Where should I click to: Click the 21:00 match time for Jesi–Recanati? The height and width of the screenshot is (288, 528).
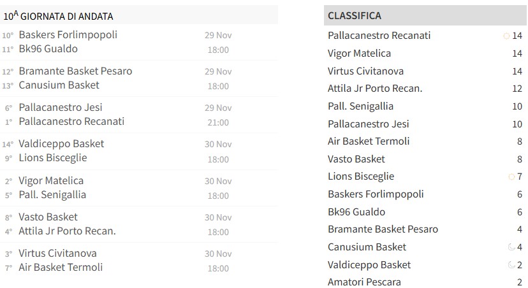pyautogui.click(x=218, y=122)
